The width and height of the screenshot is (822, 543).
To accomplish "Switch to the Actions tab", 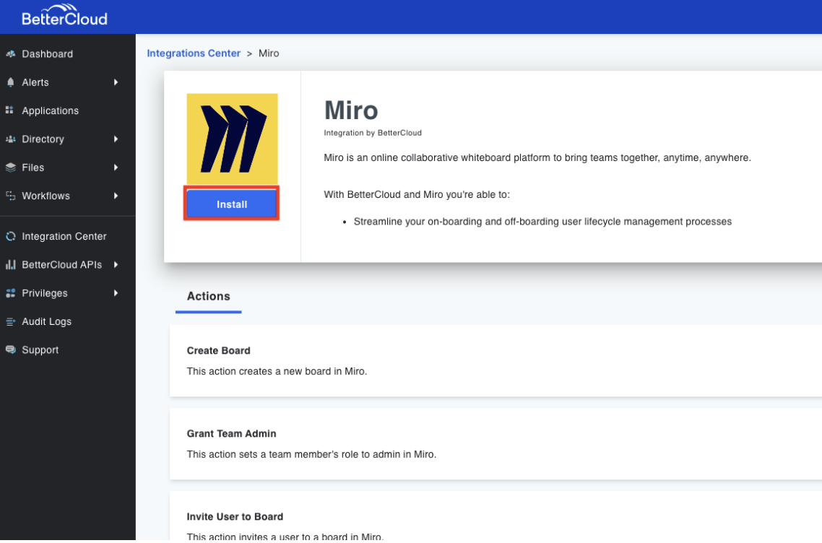I will (x=208, y=296).
